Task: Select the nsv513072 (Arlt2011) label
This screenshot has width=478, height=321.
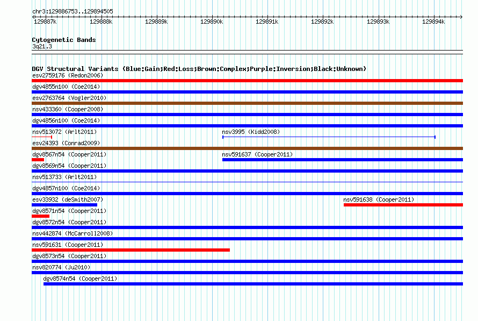Action: point(64,132)
